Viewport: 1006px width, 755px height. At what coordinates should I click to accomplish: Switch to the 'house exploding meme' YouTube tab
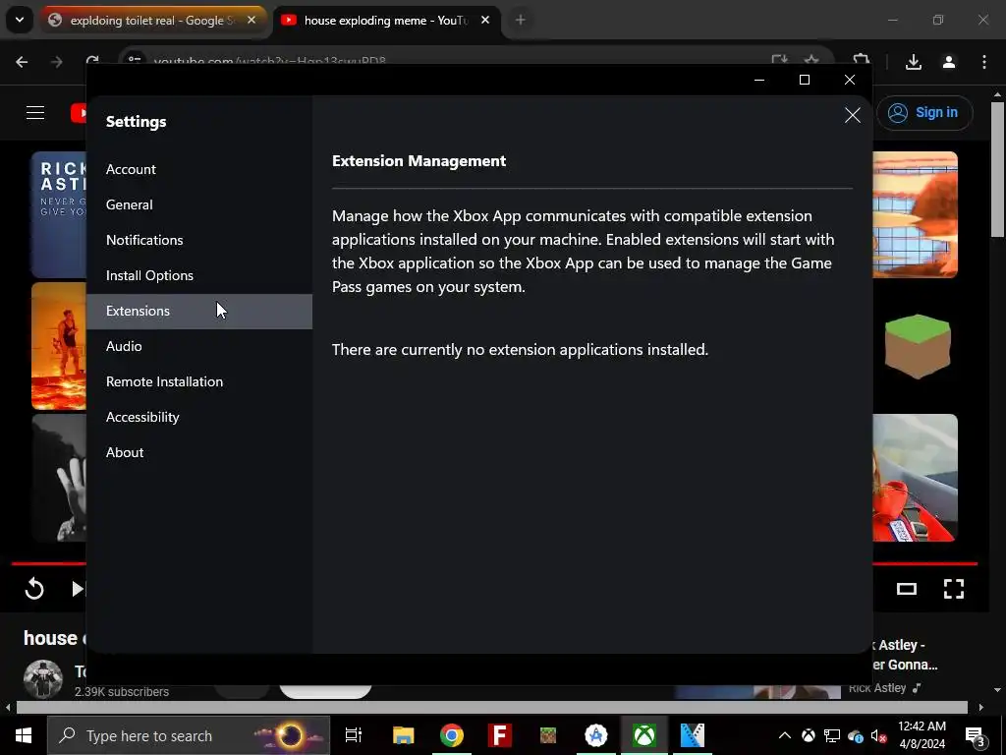click(x=386, y=21)
